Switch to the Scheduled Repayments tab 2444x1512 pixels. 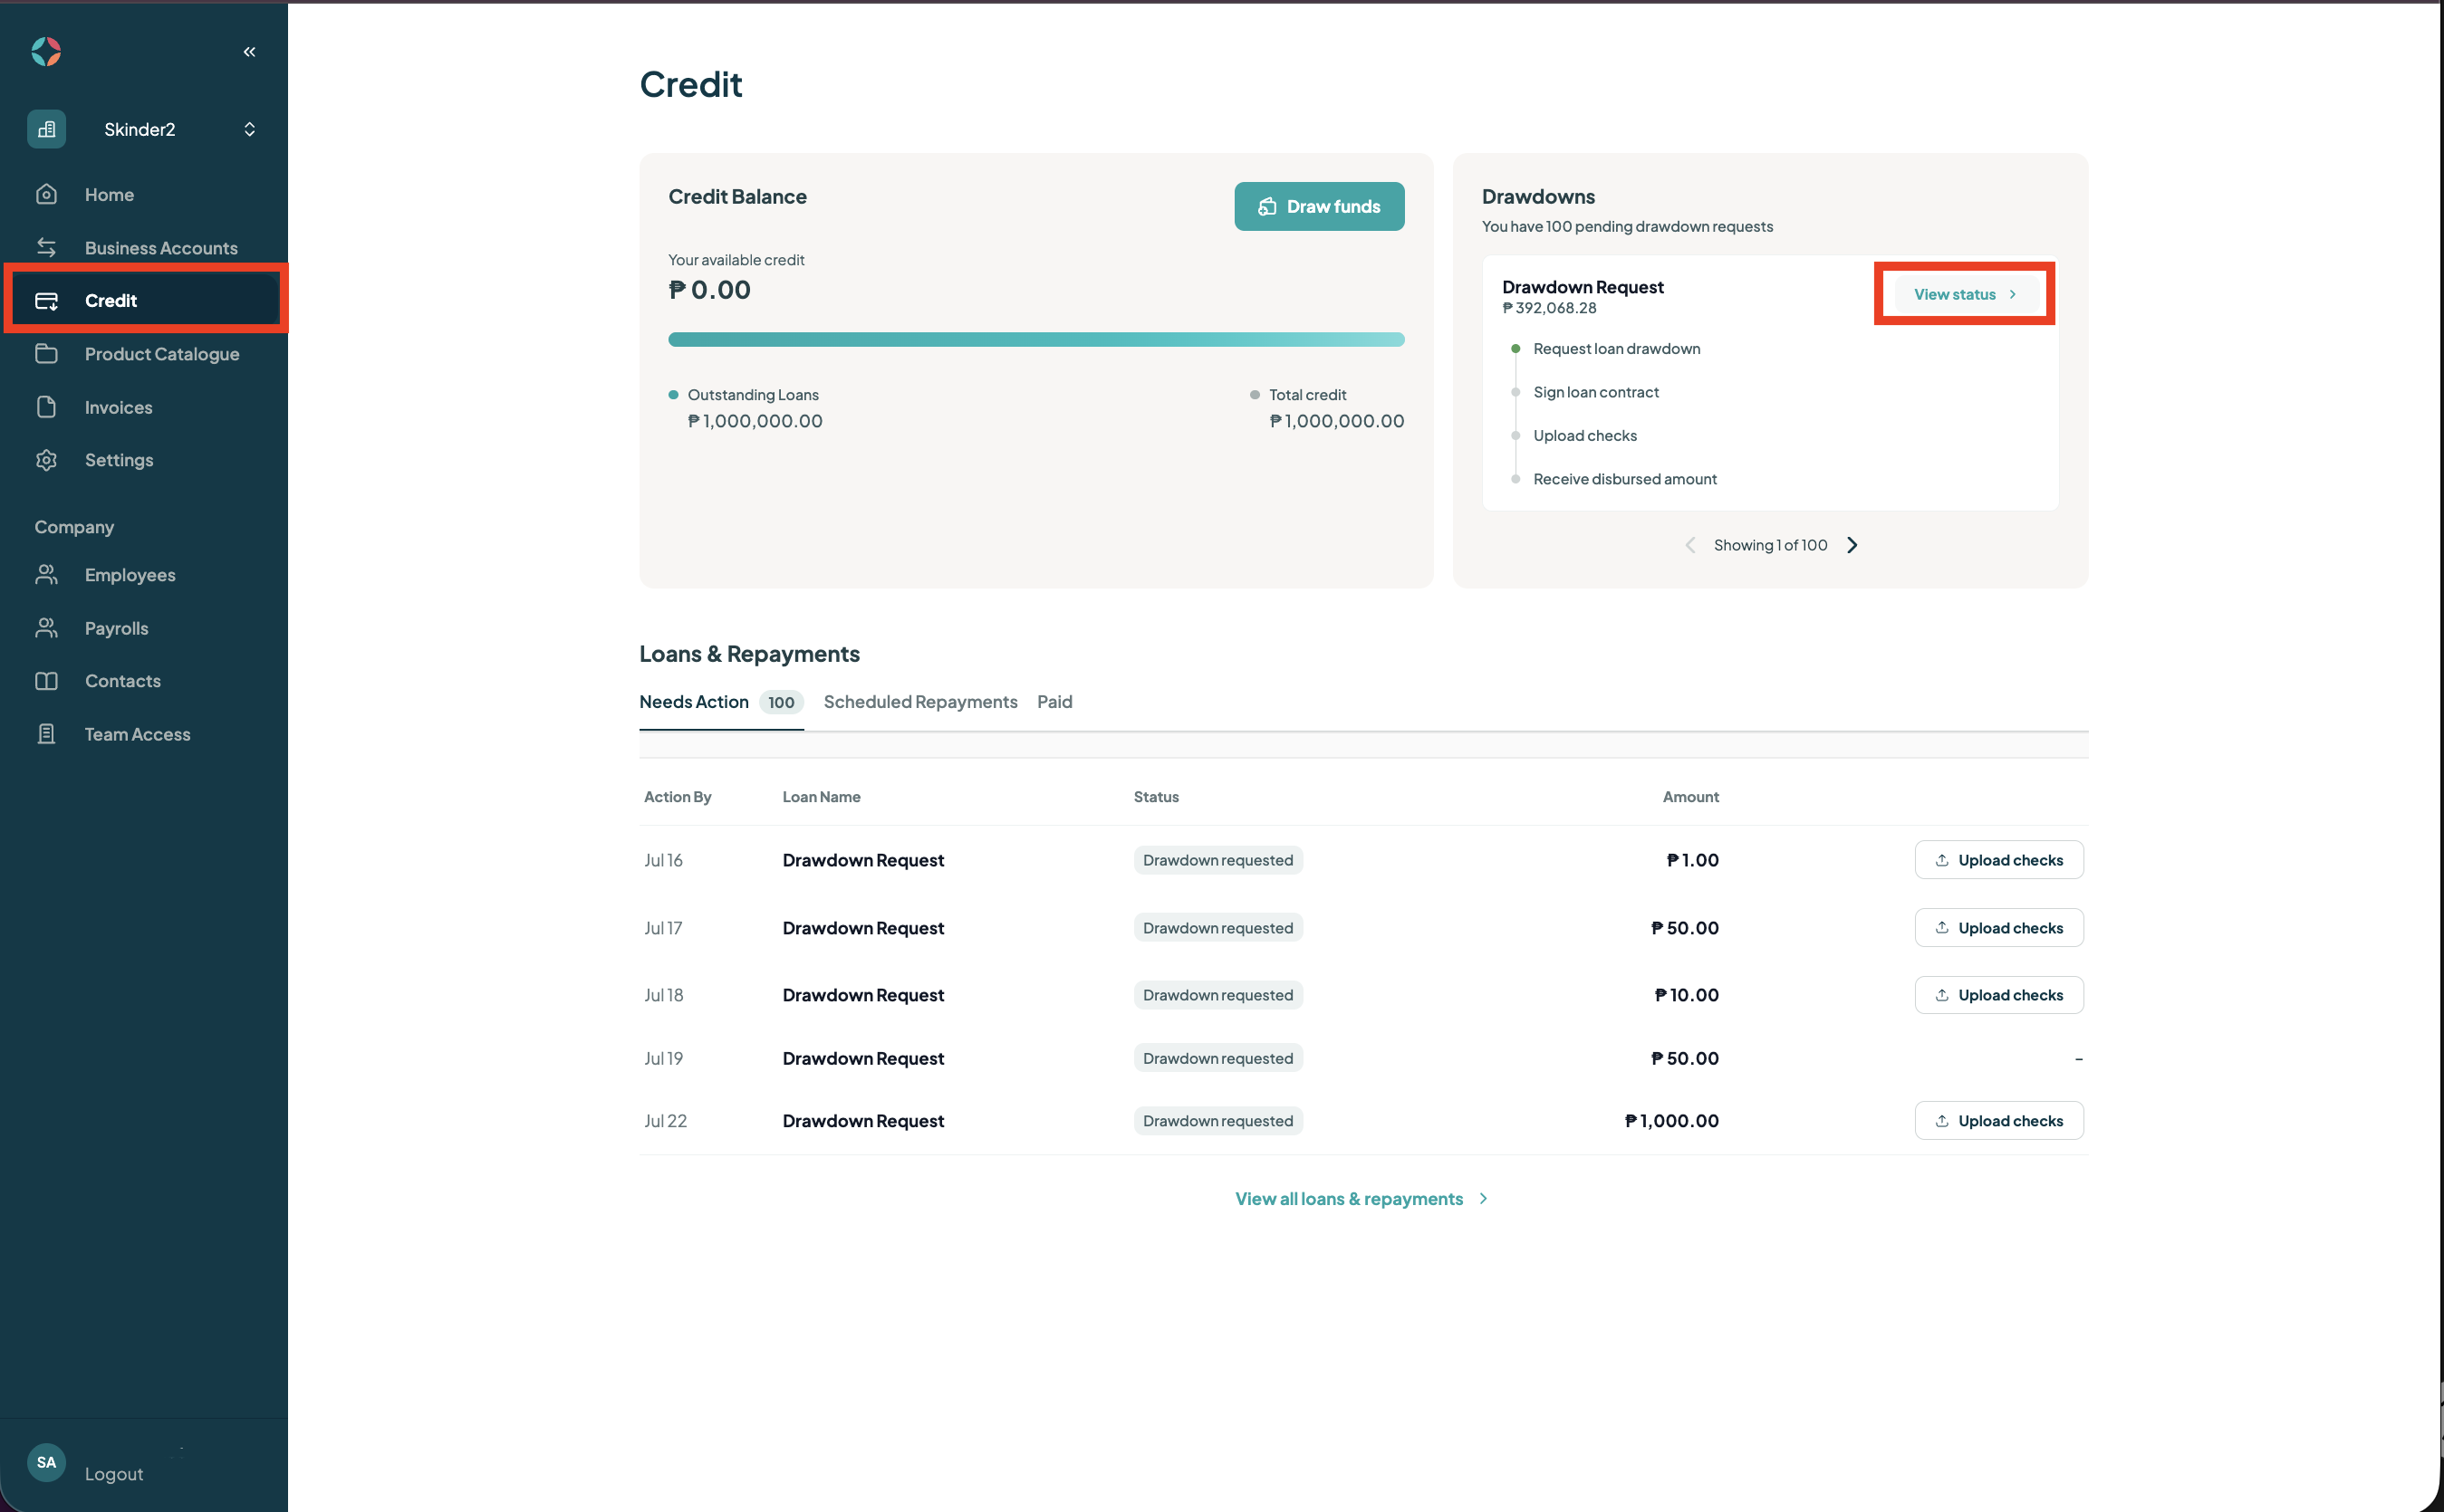pos(919,701)
